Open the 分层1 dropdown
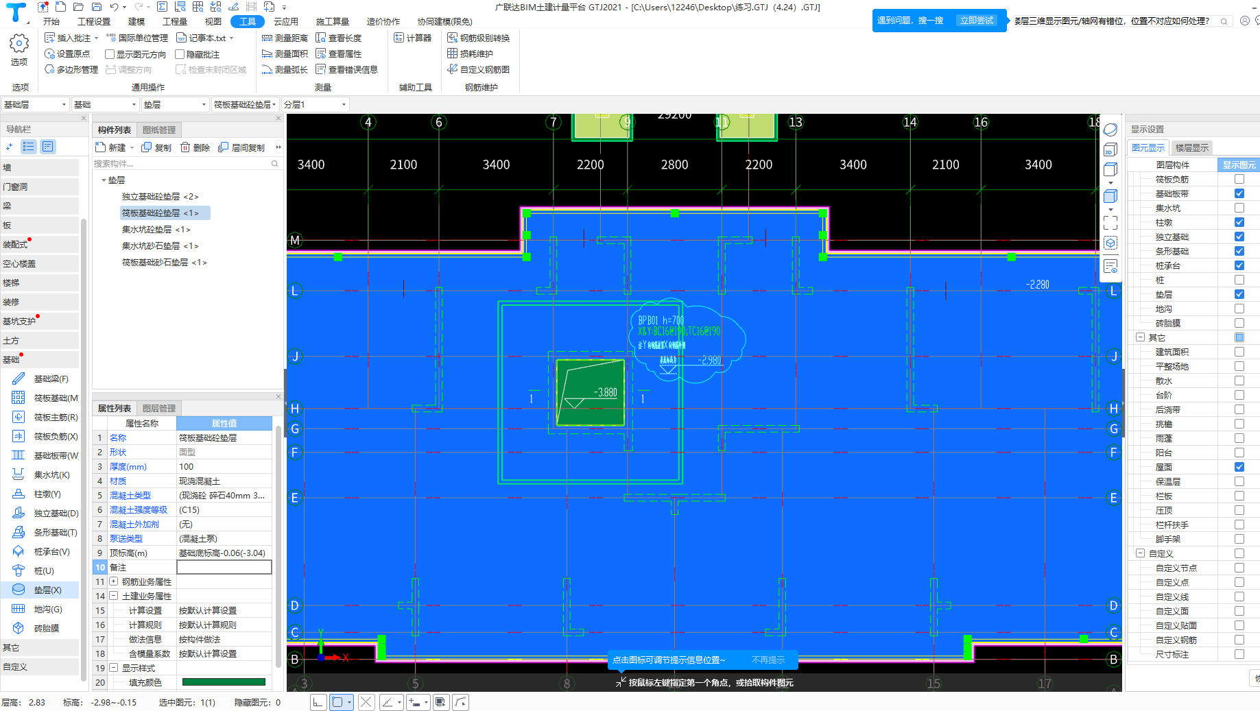1260x711 pixels. (316, 104)
